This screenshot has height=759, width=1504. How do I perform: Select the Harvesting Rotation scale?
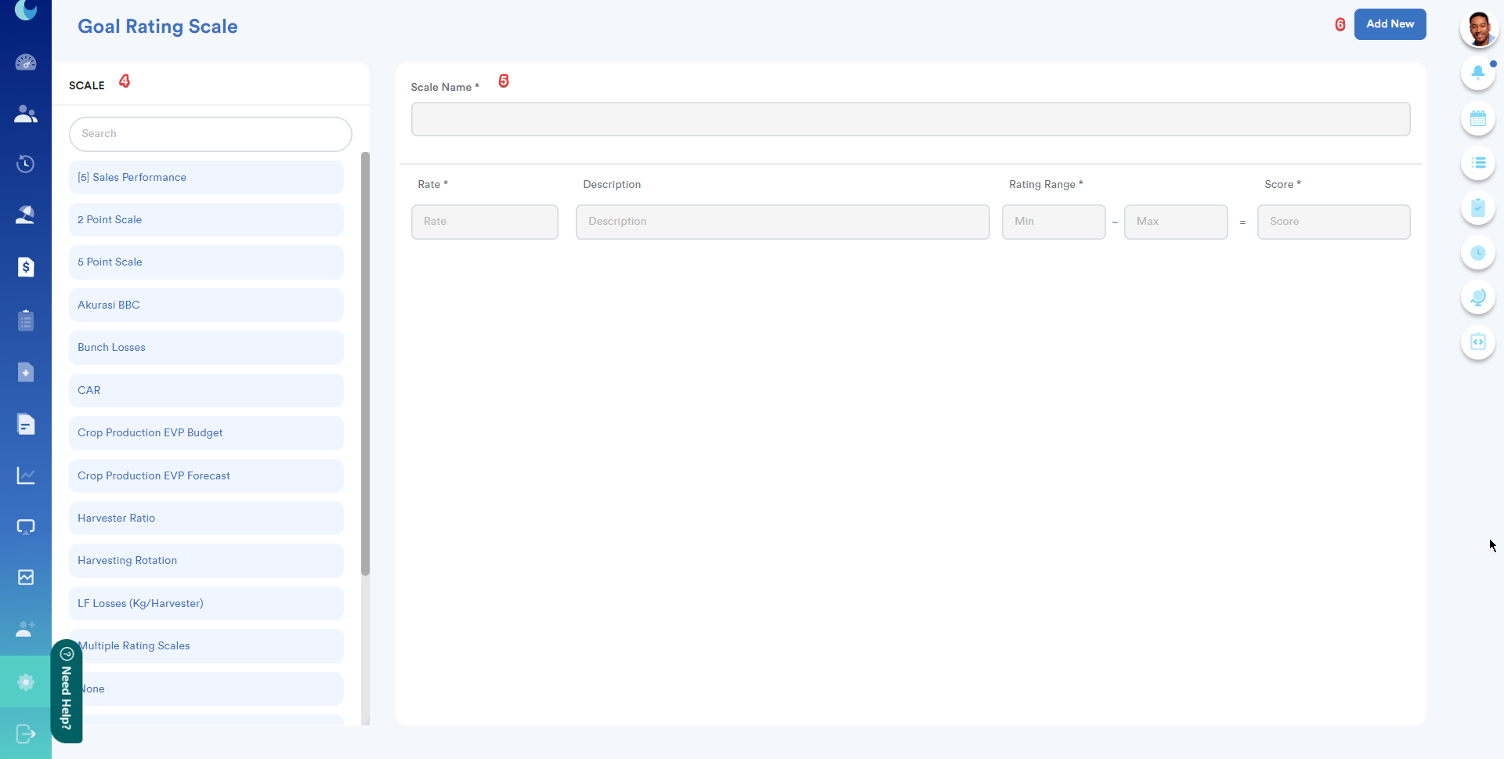tap(206, 561)
